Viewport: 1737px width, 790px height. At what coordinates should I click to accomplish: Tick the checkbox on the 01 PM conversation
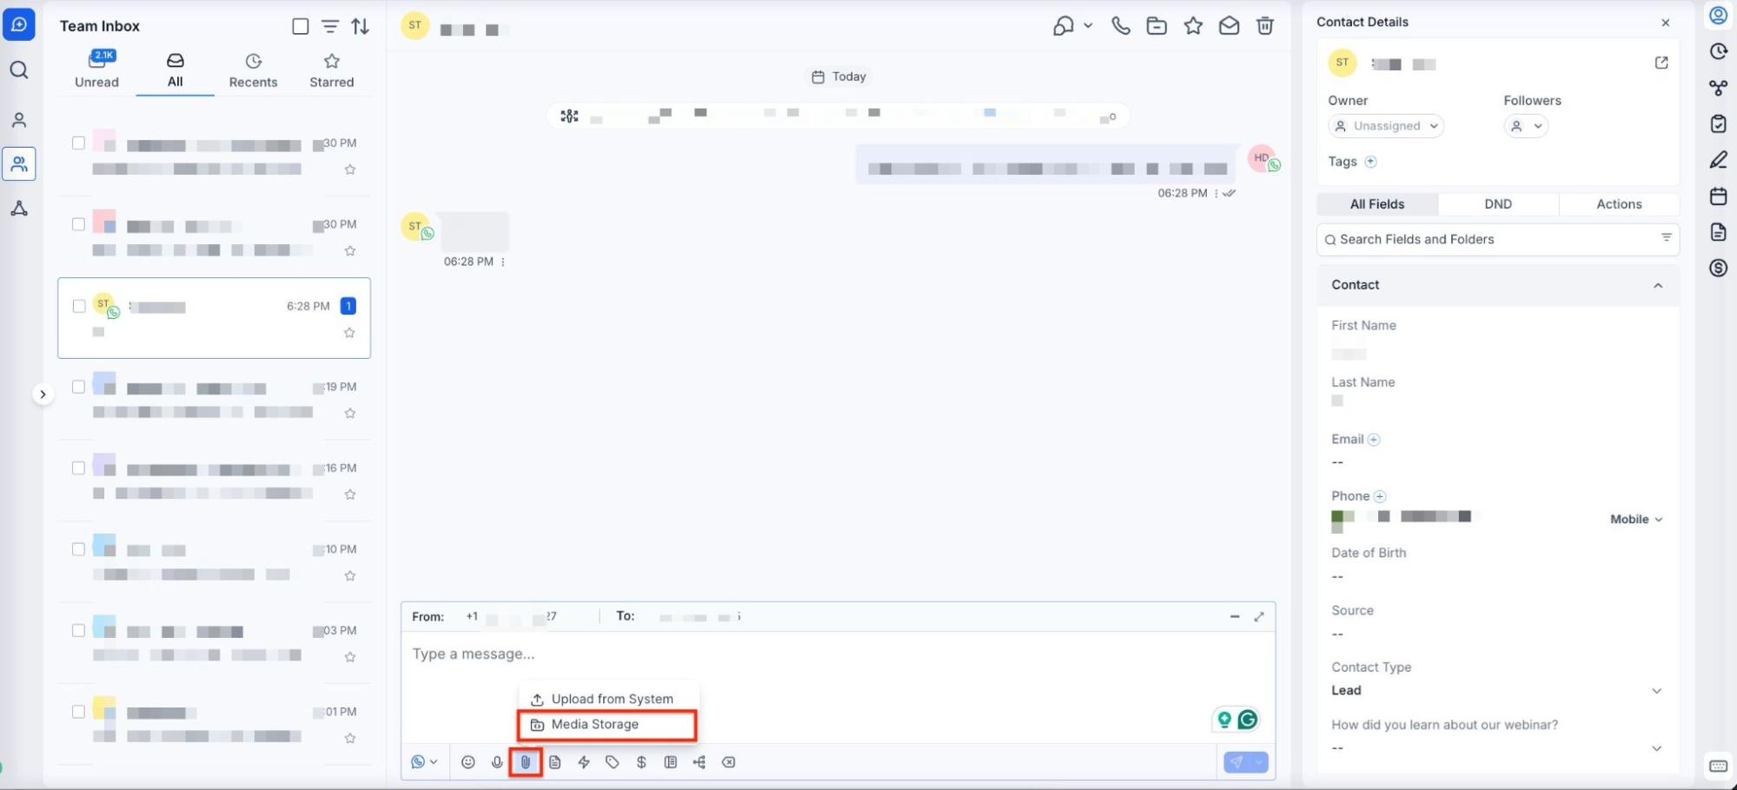coord(78,712)
